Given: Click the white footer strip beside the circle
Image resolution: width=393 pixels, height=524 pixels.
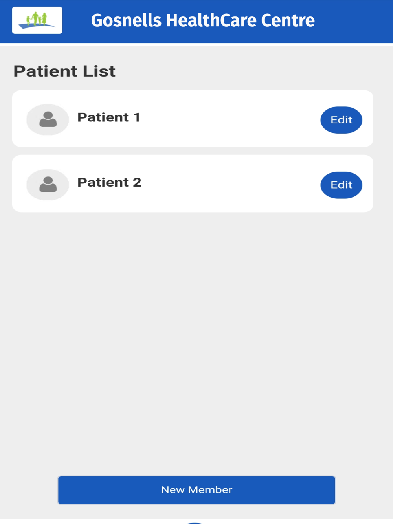Looking at the screenshot, I should point(295,521).
